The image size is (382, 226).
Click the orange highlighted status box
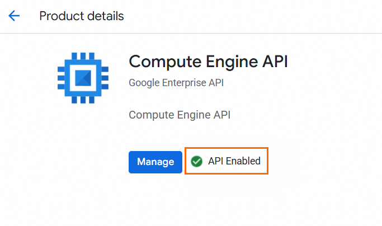227,161
